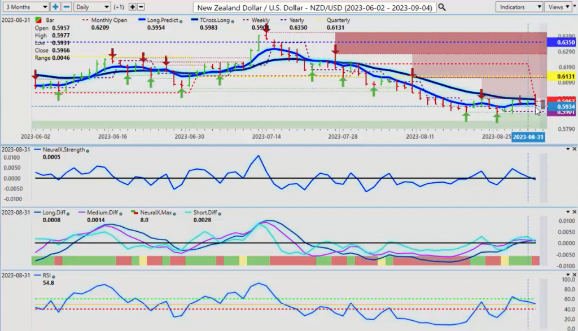The width and height of the screenshot is (578, 331).
Task: Open the Indicators dropdown
Action: [x=519, y=7]
